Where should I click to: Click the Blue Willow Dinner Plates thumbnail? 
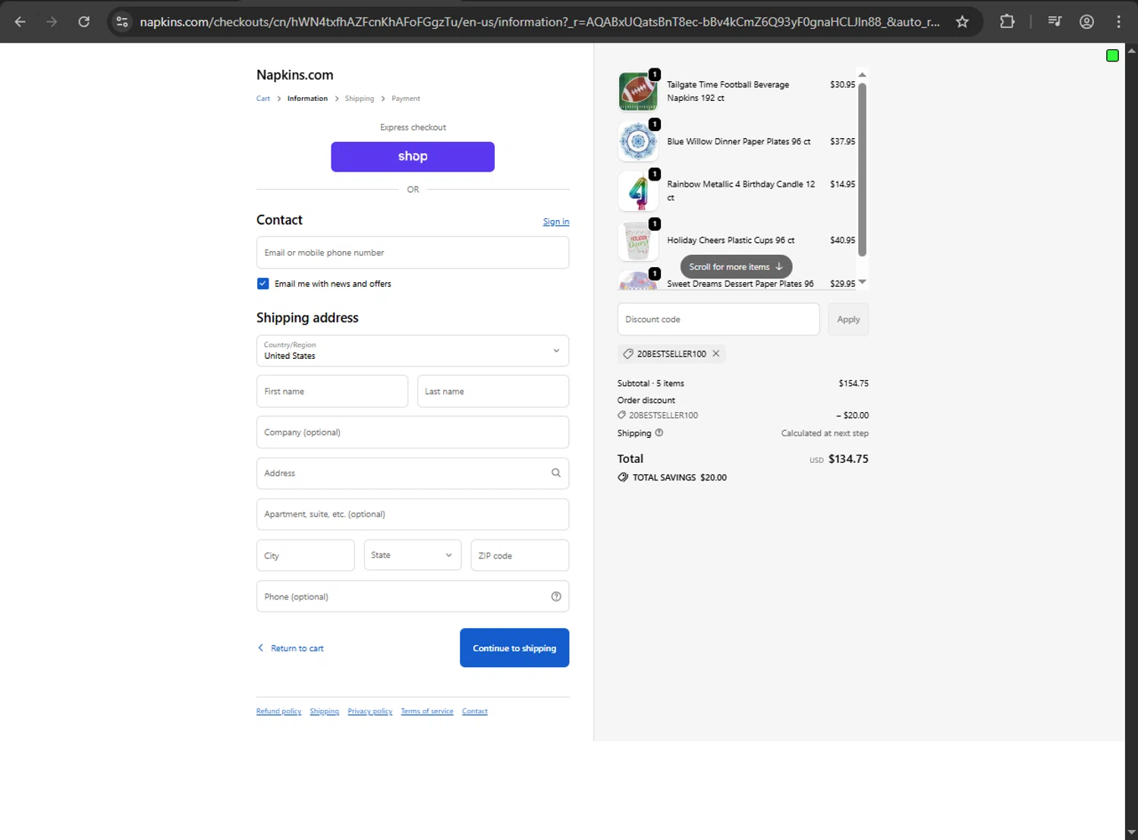(638, 141)
